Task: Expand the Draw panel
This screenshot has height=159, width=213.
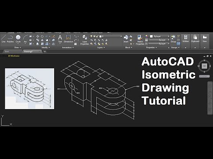Action: [18, 47]
